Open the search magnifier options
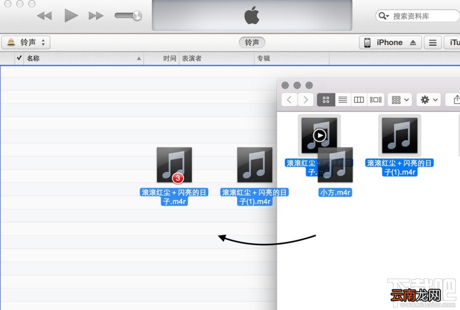The image size is (460, 310). [383, 16]
